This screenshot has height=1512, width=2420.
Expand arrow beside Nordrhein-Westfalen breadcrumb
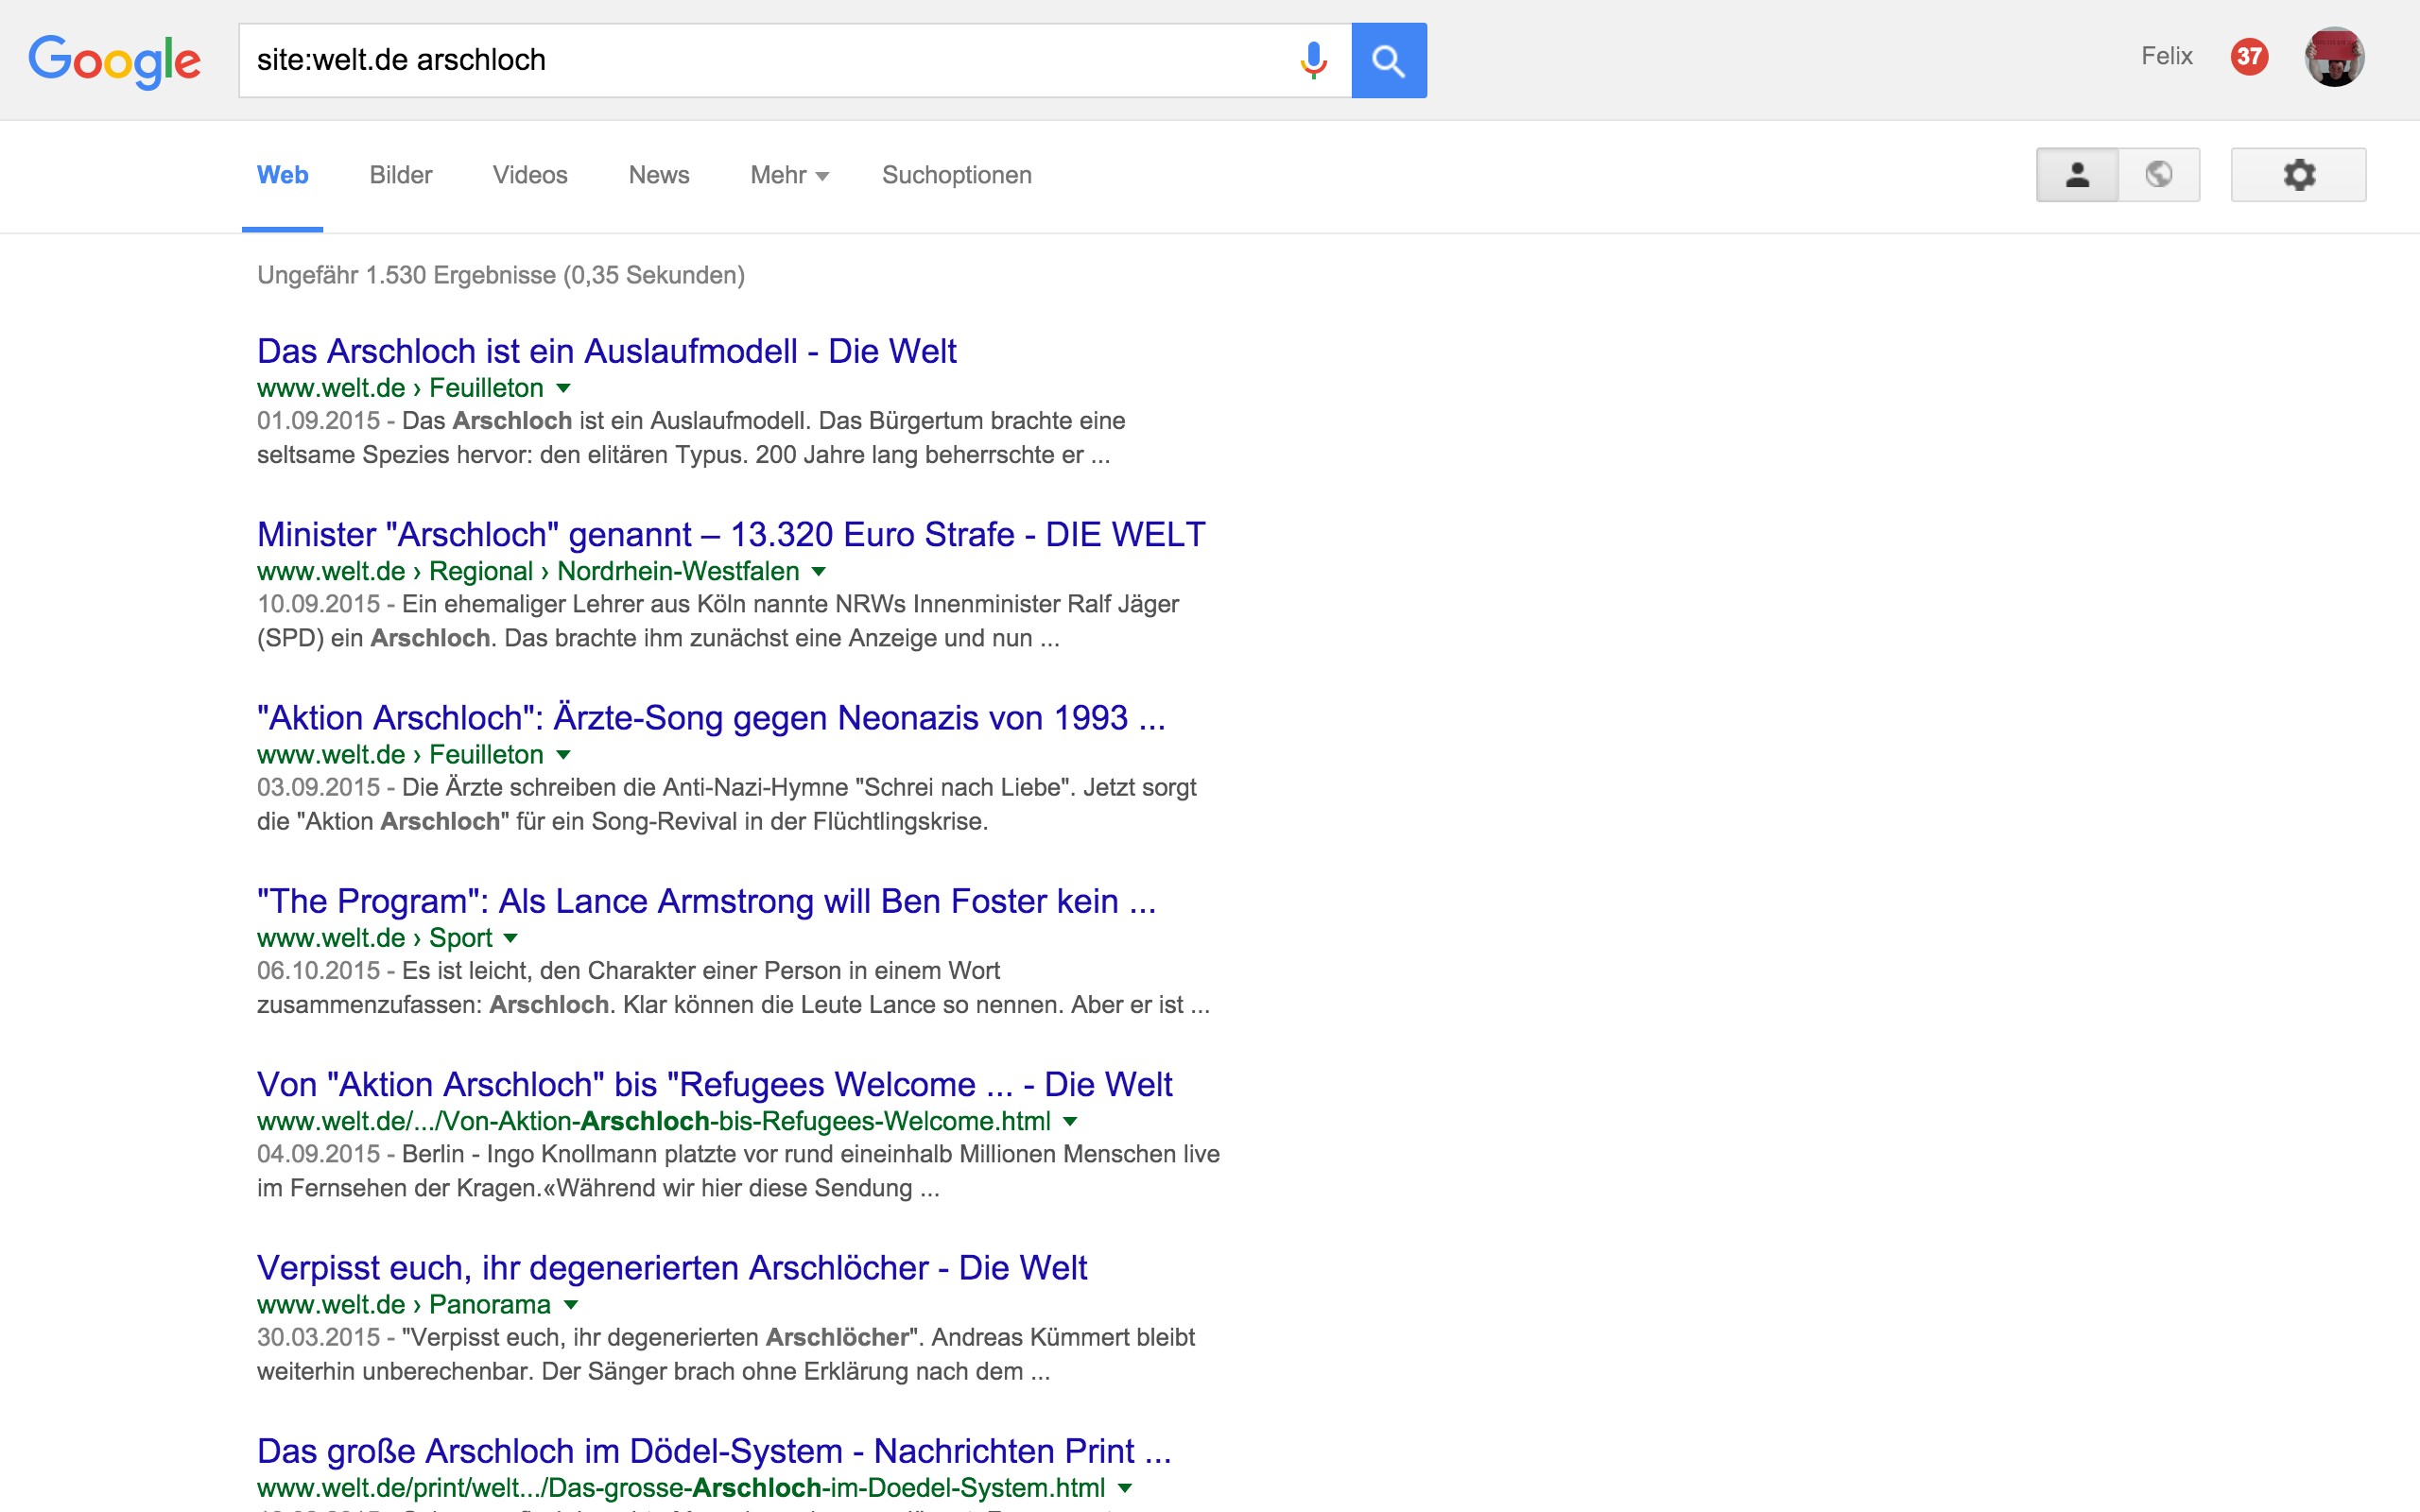coord(819,571)
